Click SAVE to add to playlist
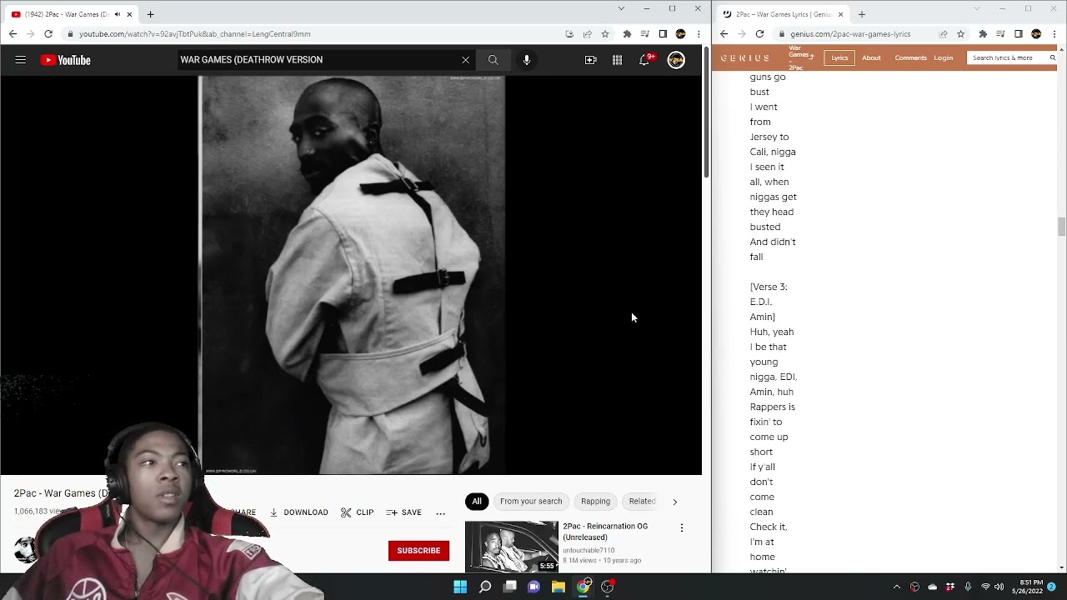The image size is (1067, 600). (404, 512)
